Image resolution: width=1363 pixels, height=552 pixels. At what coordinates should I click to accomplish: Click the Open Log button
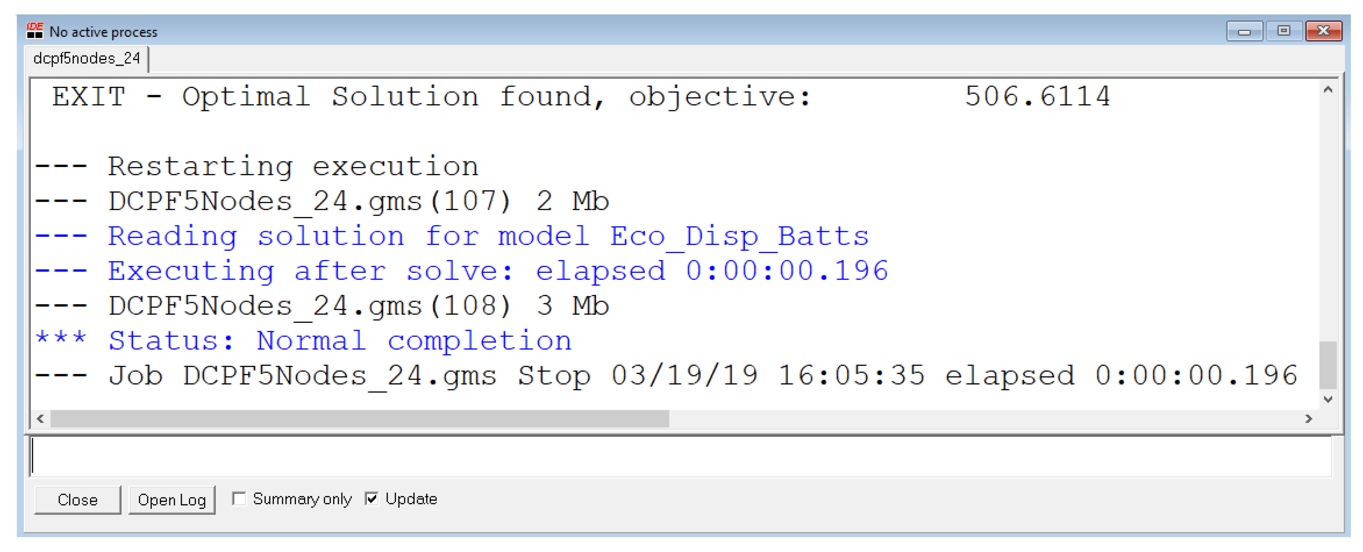coord(172,499)
